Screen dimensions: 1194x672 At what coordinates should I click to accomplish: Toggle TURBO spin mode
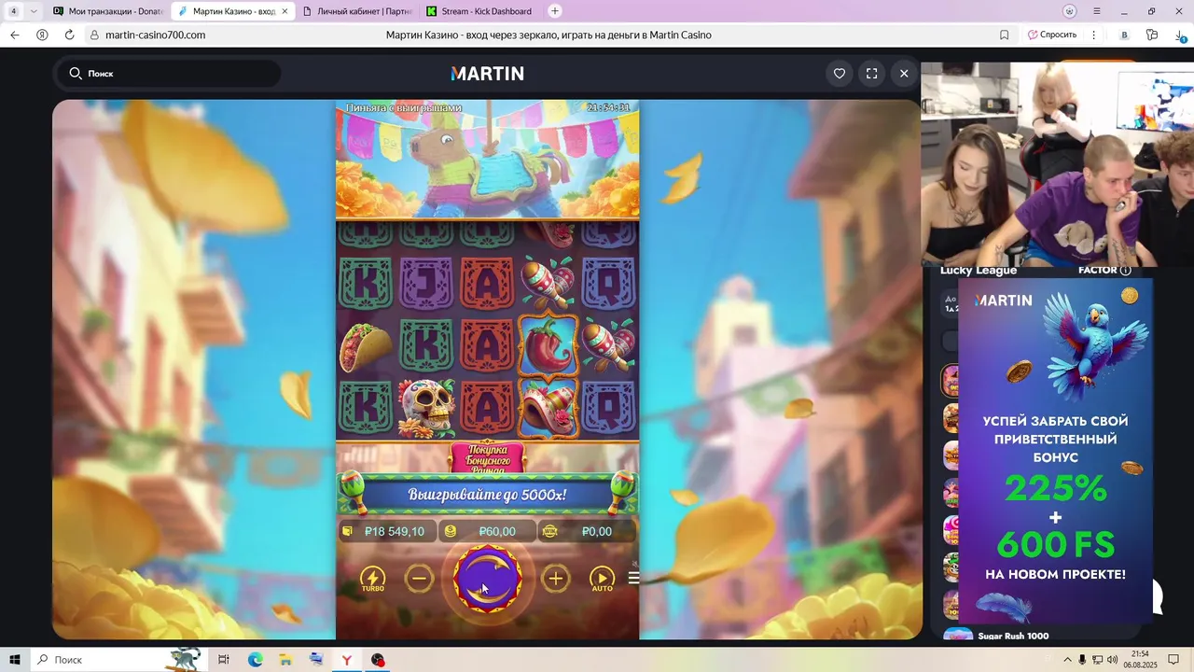(x=373, y=580)
